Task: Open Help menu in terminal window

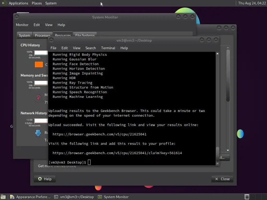Action: pos(124,48)
